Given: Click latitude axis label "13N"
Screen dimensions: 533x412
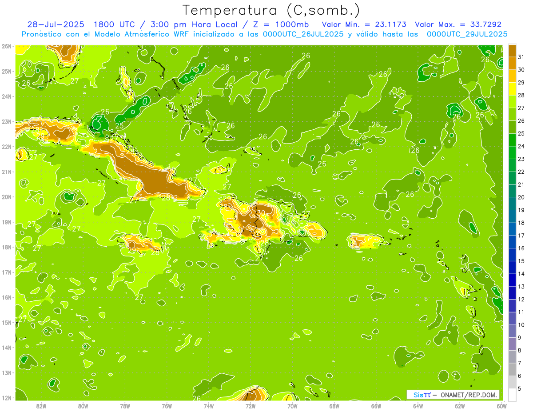Looking at the screenshot, I should click(6, 372).
